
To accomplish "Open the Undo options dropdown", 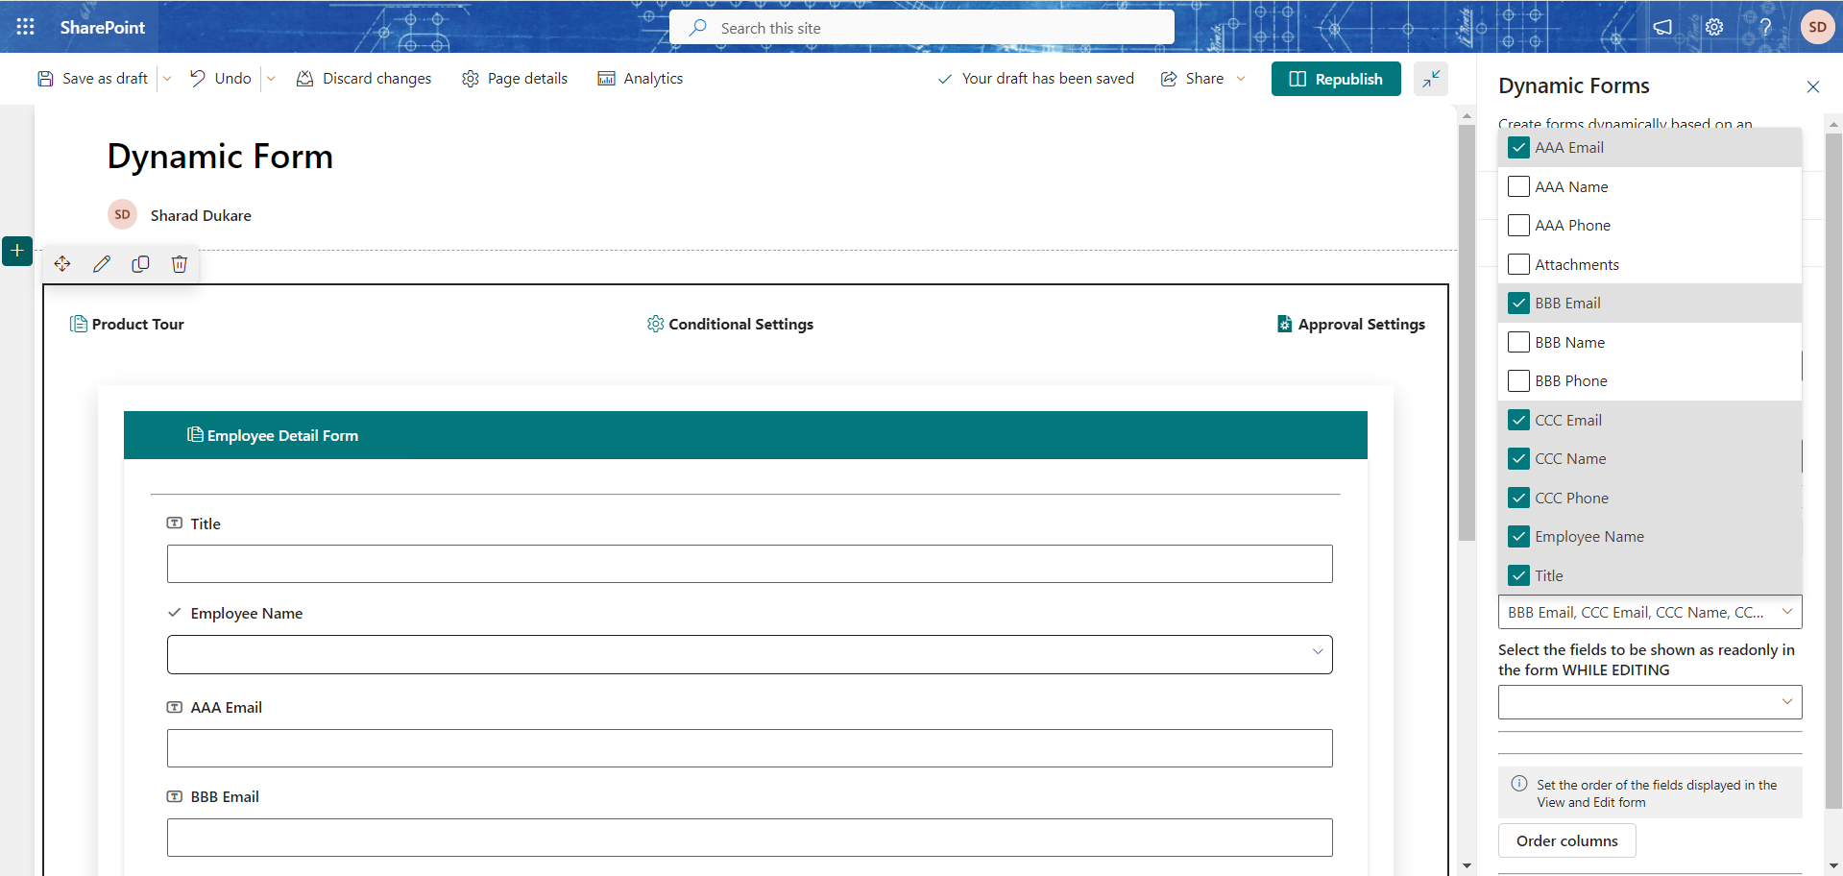I will coord(270,78).
